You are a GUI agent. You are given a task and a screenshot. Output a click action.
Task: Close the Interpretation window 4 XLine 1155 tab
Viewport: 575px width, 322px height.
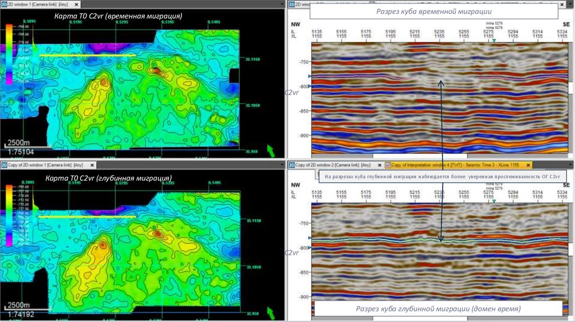click(528, 165)
